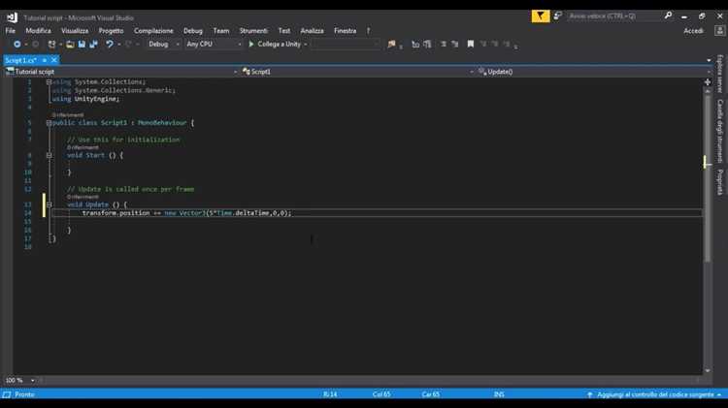The image size is (728, 408).
Task: Click the Open File folder icon
Action: click(x=70, y=44)
